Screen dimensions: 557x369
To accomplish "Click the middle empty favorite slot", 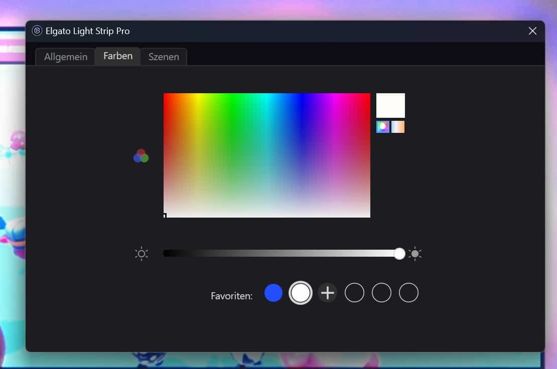I will point(381,293).
